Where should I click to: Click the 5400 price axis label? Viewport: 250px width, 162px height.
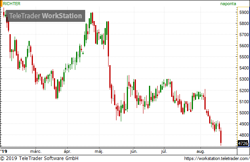(244, 68)
